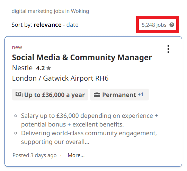
Task: Click the 'new' label on the job card
Action: pos(17,47)
